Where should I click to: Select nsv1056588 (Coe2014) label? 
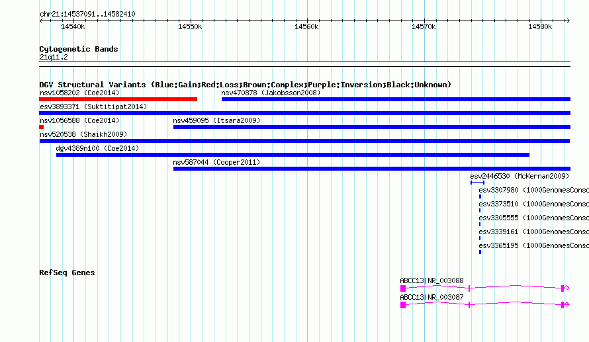(79, 120)
